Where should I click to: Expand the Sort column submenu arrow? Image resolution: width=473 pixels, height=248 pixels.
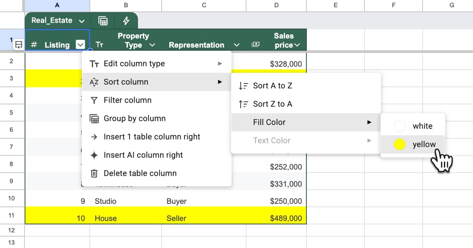(220, 82)
